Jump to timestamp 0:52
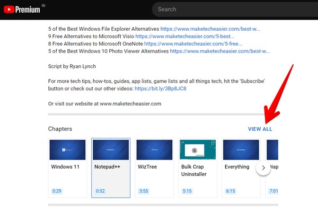The image size is (318, 212). tap(100, 191)
